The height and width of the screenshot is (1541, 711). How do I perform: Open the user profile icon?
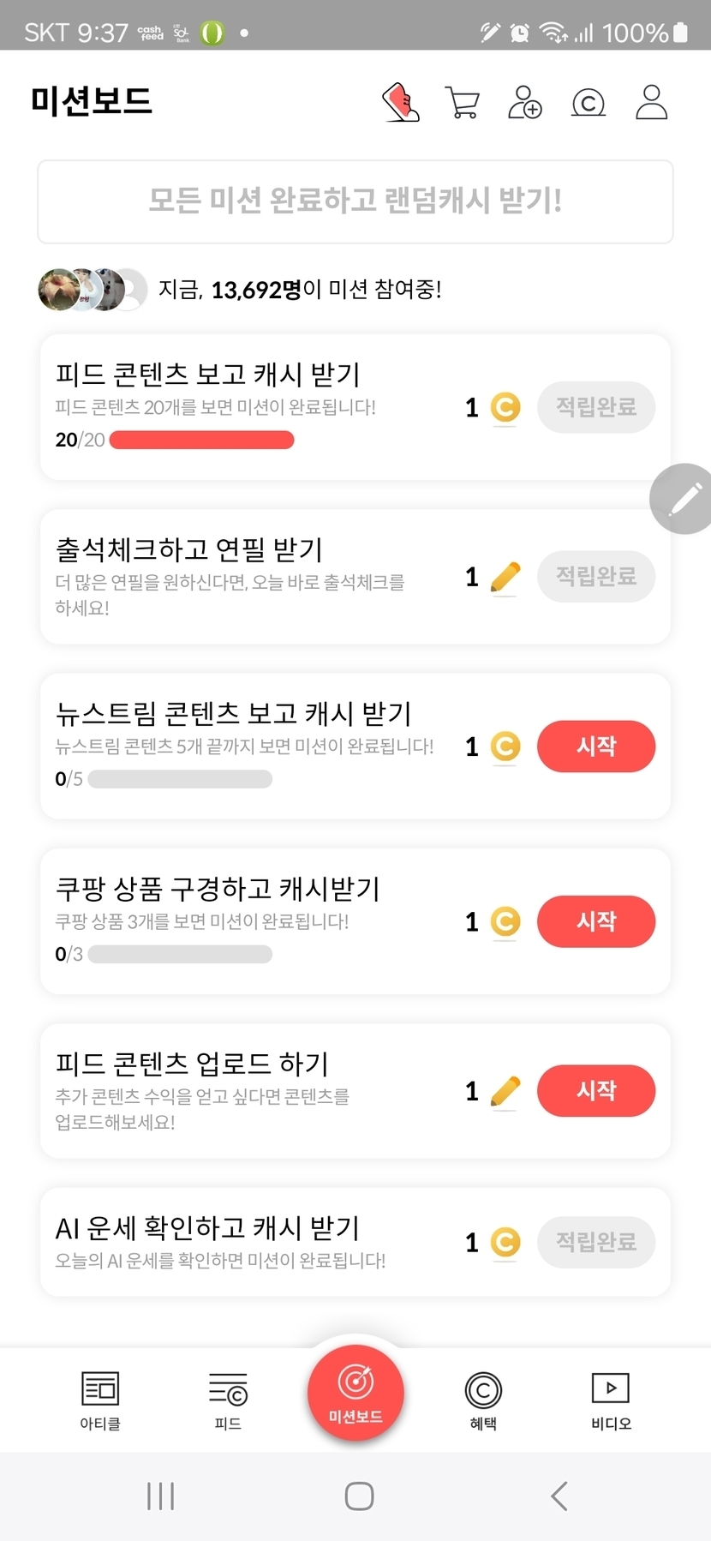pyautogui.click(x=651, y=103)
